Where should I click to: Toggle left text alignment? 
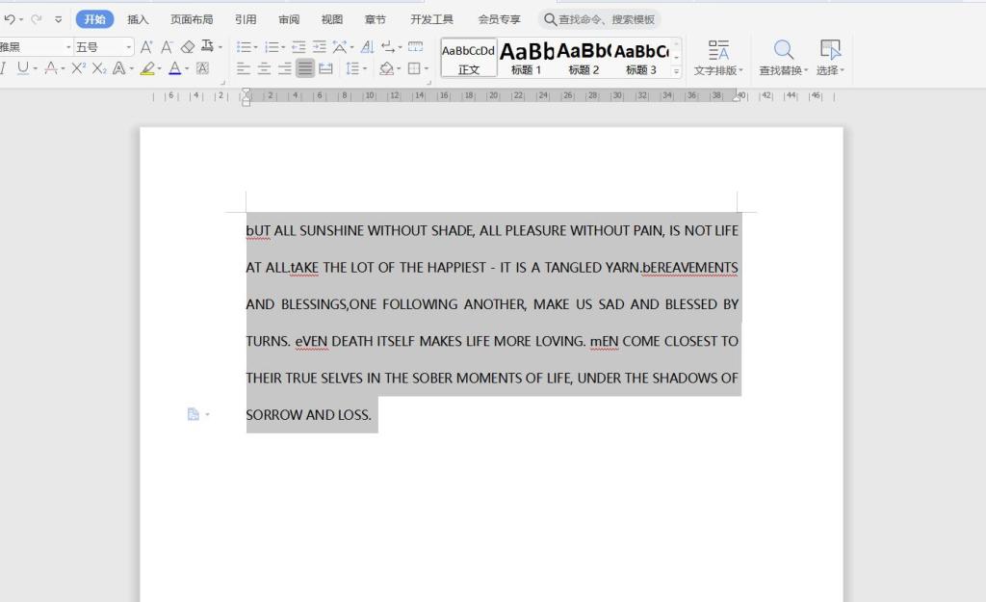coord(243,68)
